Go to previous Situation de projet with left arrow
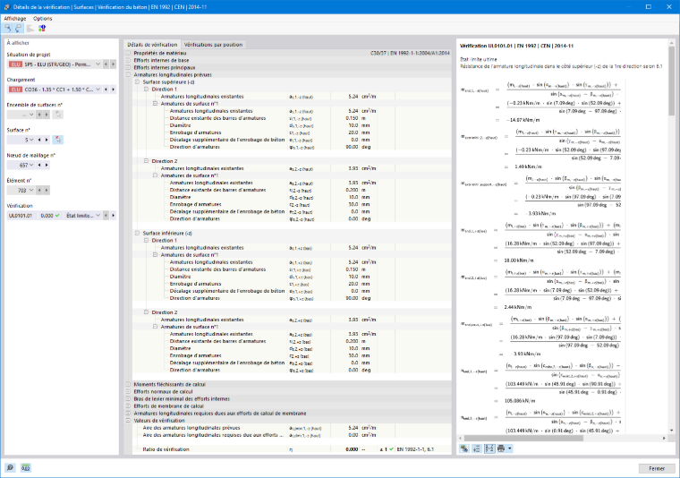Image resolution: width=680 pixels, height=478 pixels. click(106, 64)
